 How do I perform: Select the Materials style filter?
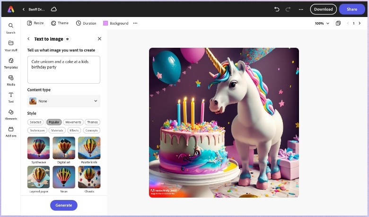[57, 130]
